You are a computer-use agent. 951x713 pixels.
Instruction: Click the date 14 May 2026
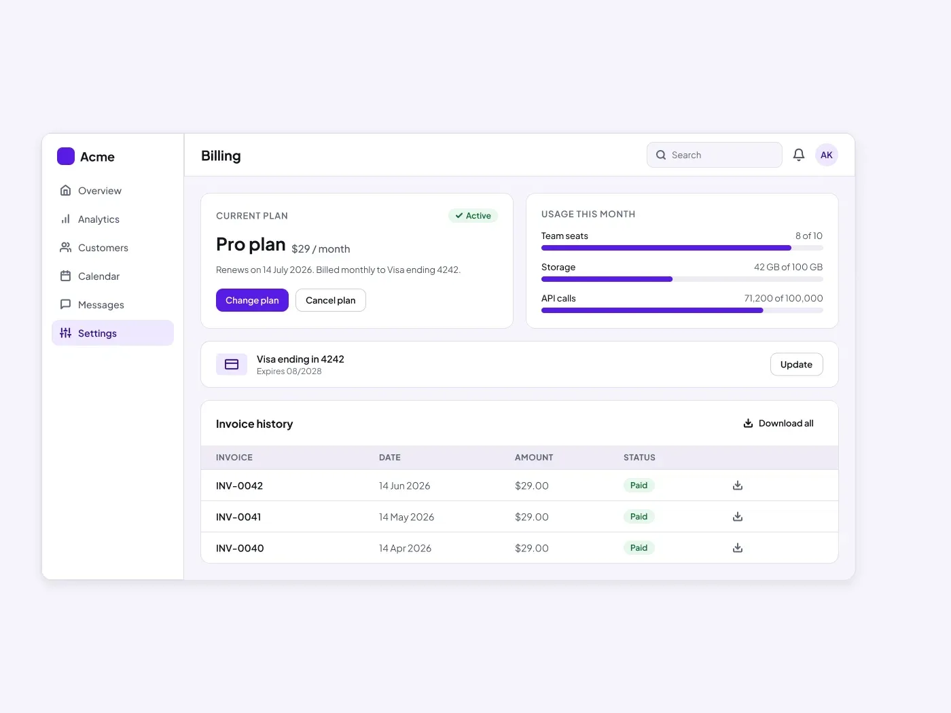(406, 517)
